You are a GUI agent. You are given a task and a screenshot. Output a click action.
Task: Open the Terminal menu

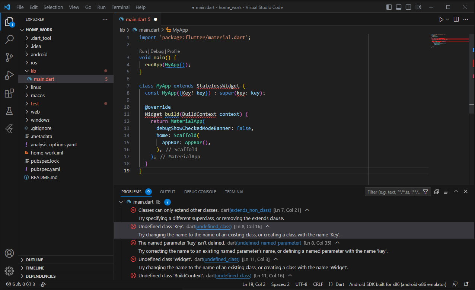click(121, 7)
